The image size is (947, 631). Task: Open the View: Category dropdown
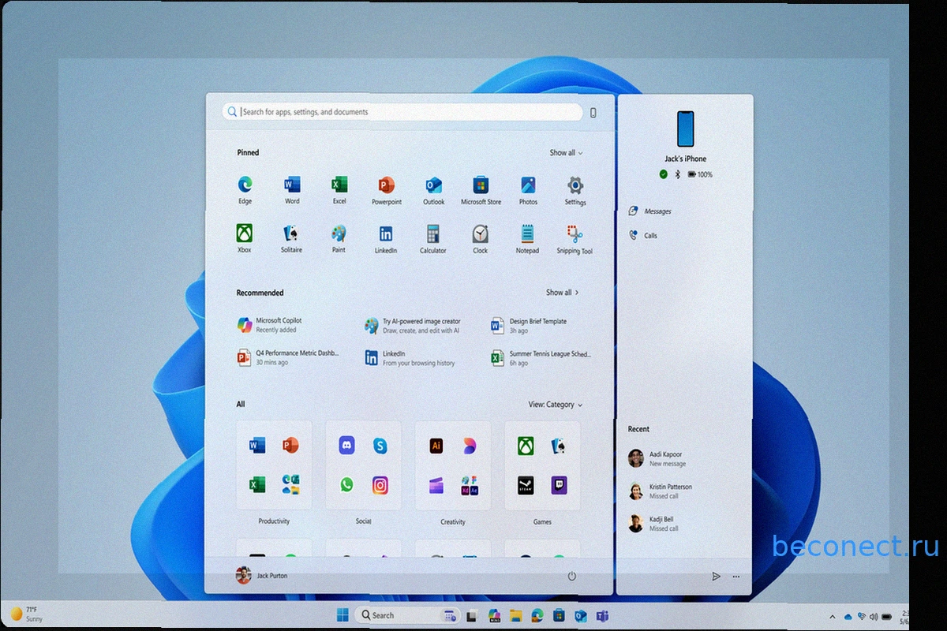click(556, 405)
